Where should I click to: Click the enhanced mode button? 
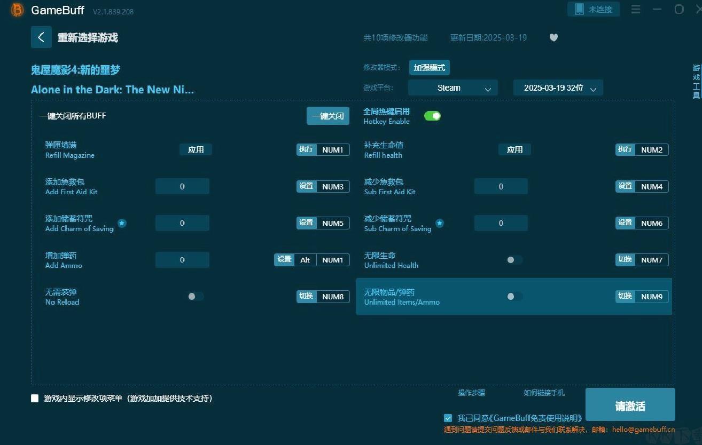(430, 68)
